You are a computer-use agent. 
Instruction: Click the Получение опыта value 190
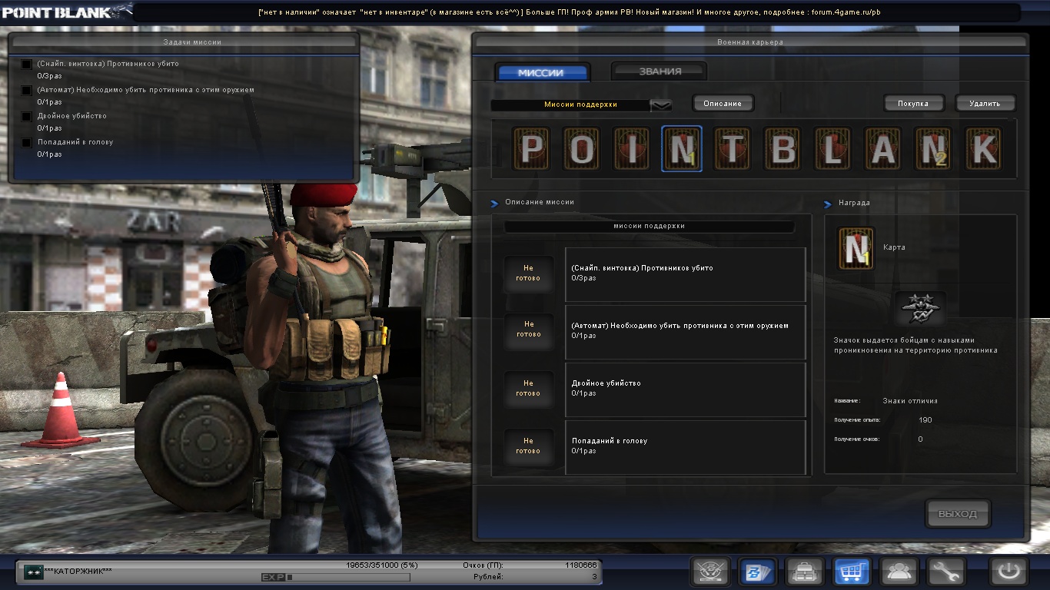point(925,420)
